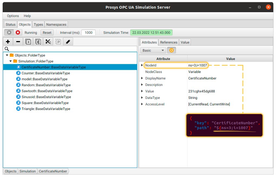
Task: Click the Simulation Time field
Action: (151, 33)
